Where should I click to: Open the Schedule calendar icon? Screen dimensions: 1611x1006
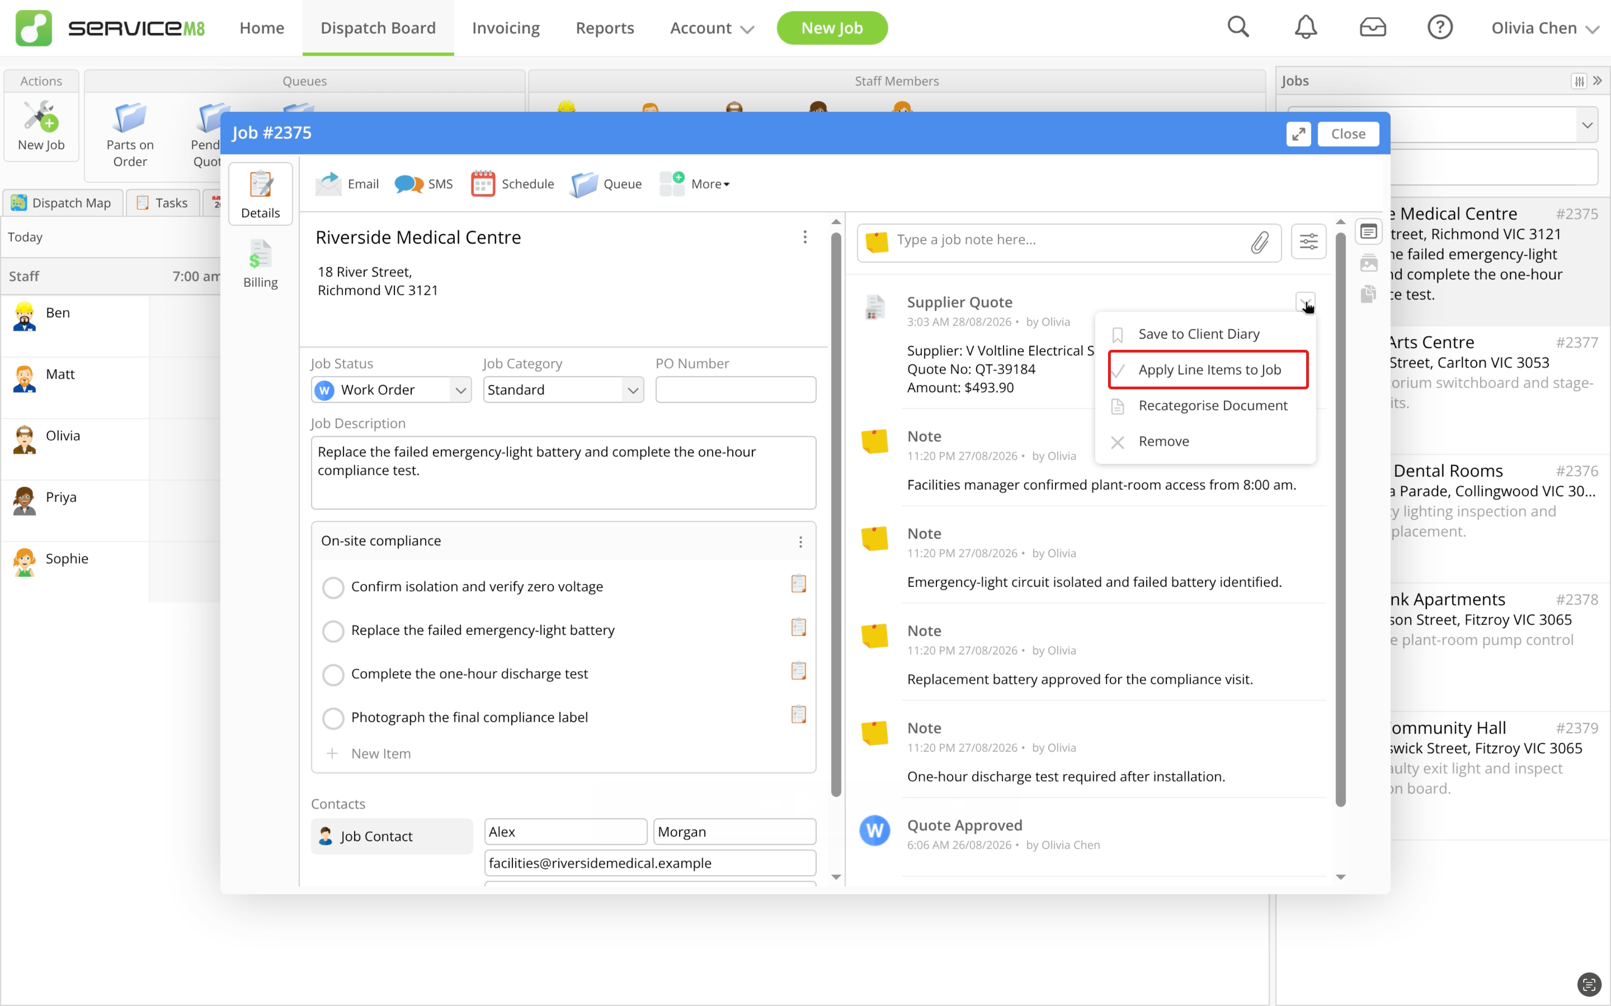(483, 184)
